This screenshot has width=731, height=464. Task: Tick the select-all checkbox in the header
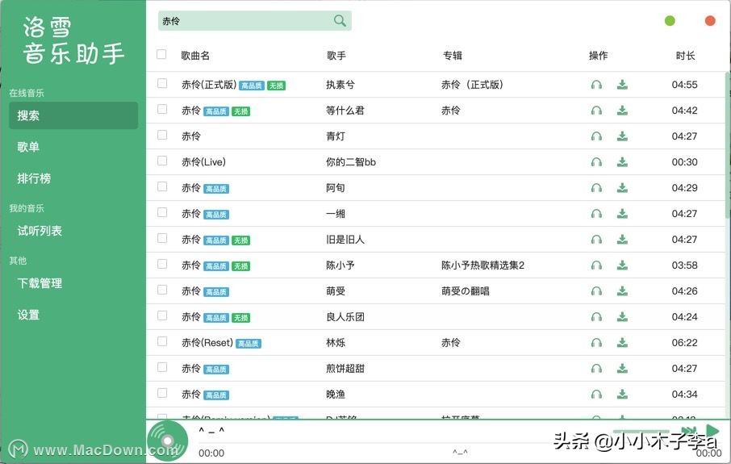click(161, 55)
